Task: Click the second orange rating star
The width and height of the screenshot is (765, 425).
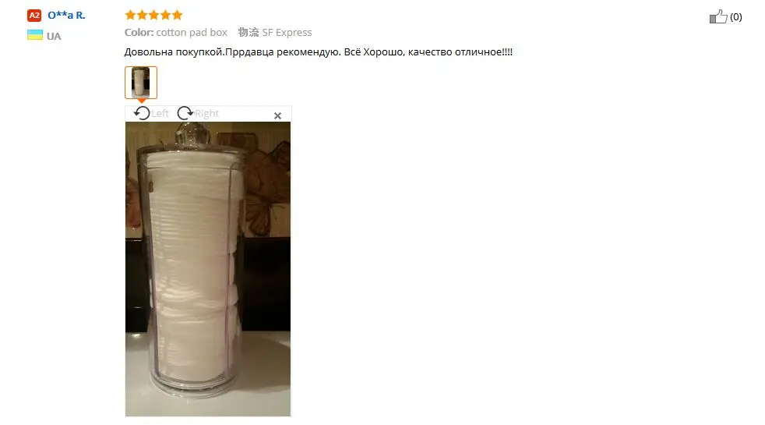Action: point(142,15)
